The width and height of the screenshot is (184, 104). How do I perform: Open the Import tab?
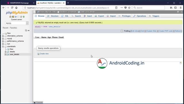point(111,16)
